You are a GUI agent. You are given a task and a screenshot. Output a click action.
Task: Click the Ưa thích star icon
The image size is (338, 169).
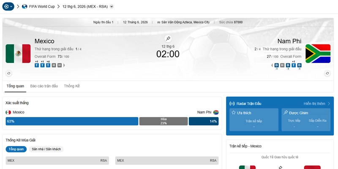(234, 112)
